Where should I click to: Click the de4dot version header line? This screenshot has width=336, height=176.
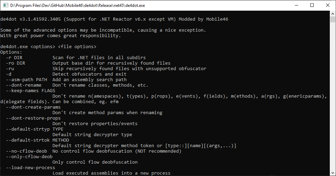click(114, 19)
